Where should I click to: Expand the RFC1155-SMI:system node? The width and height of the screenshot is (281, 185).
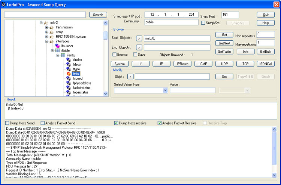point(46,37)
